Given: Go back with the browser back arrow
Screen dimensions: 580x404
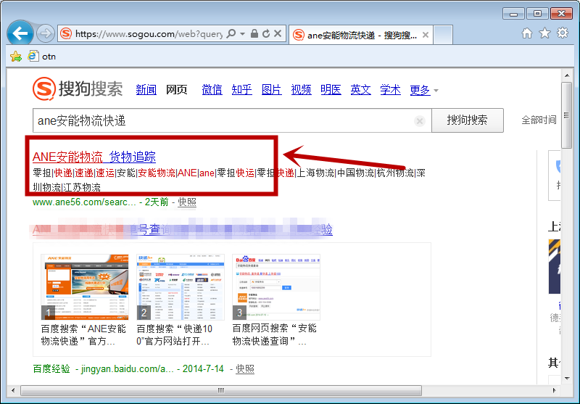Looking at the screenshot, I should (20, 33).
